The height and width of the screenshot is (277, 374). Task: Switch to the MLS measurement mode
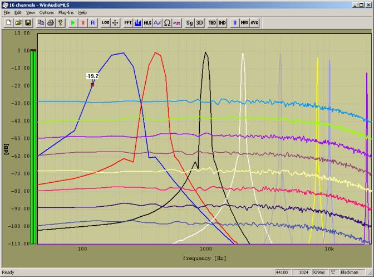point(147,23)
